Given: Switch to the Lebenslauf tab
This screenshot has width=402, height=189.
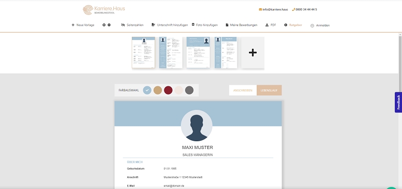Looking at the screenshot, I should point(269,90).
